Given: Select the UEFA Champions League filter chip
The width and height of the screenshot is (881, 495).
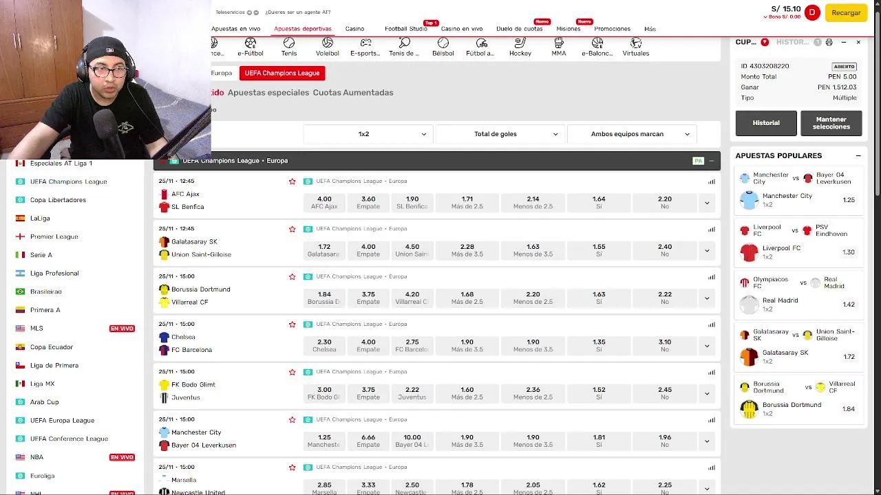Looking at the screenshot, I should tap(282, 73).
